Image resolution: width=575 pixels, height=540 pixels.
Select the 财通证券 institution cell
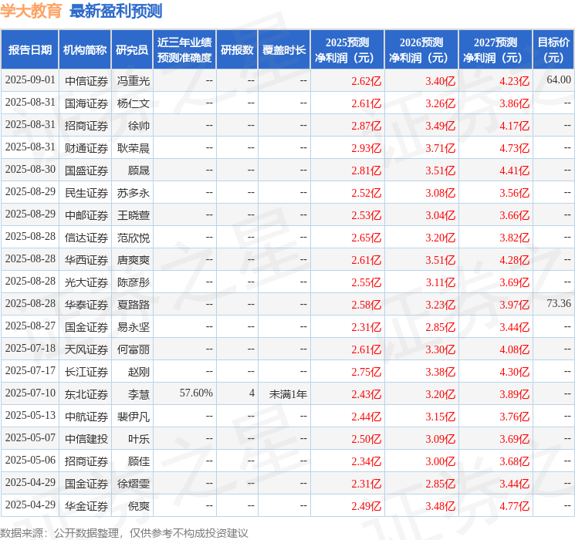pos(86,148)
